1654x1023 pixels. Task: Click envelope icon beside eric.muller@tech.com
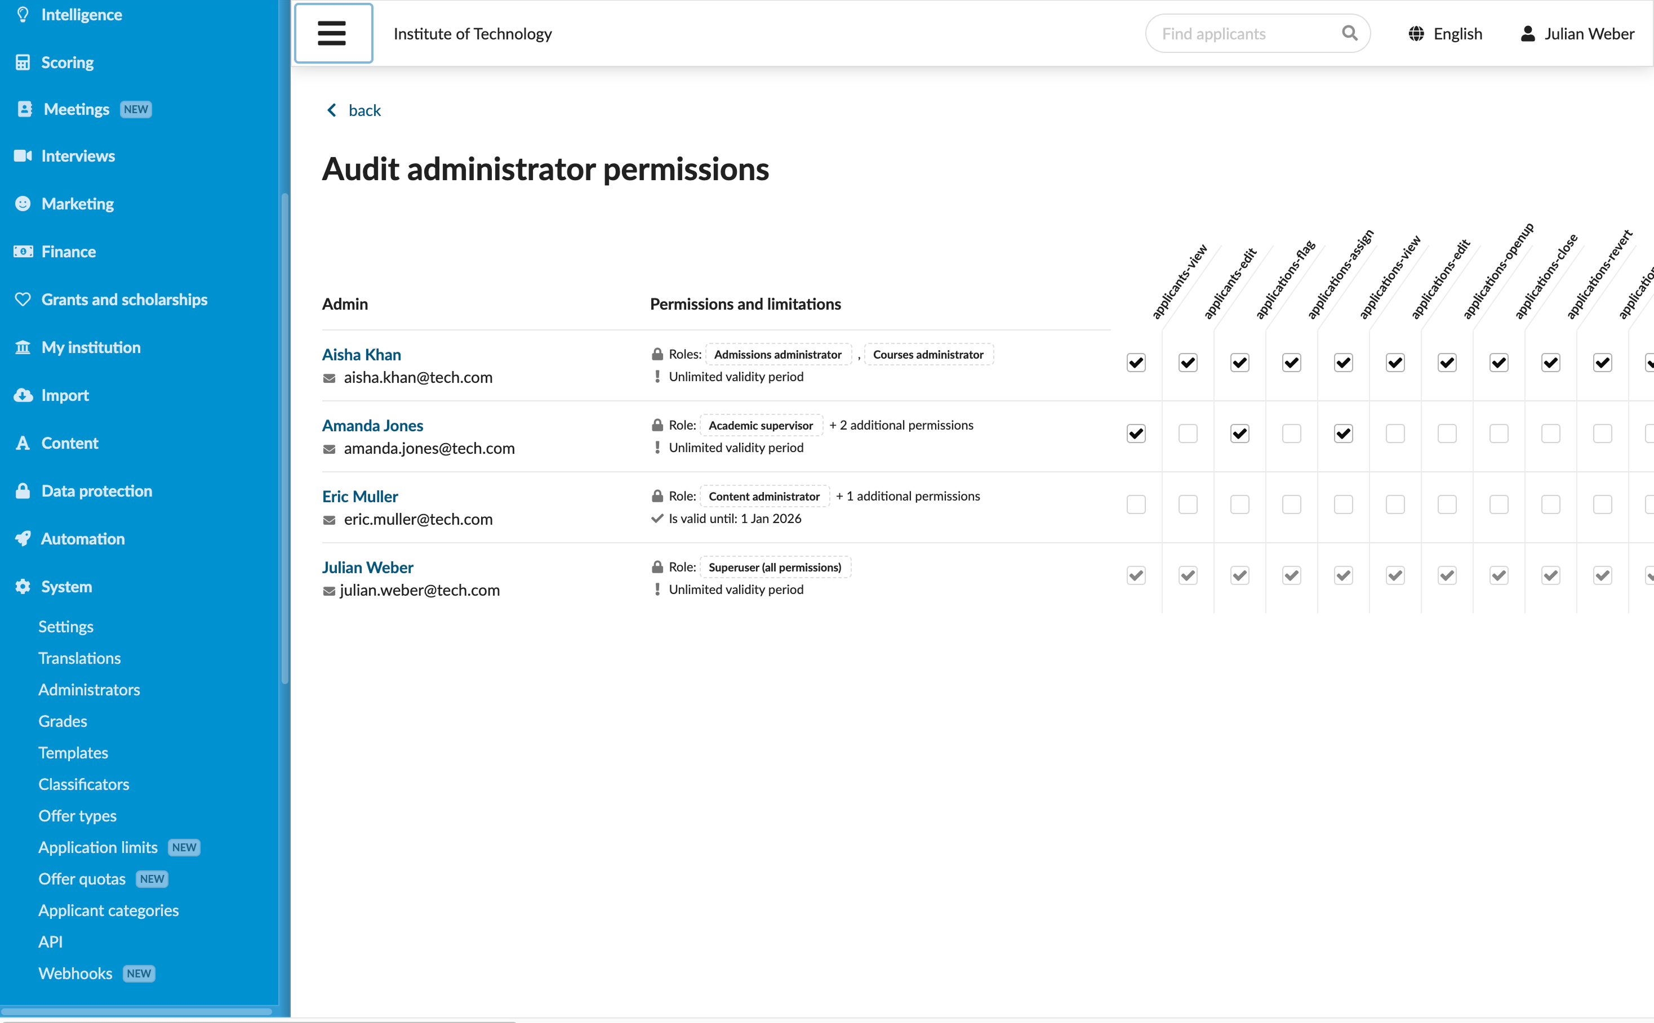click(x=329, y=520)
